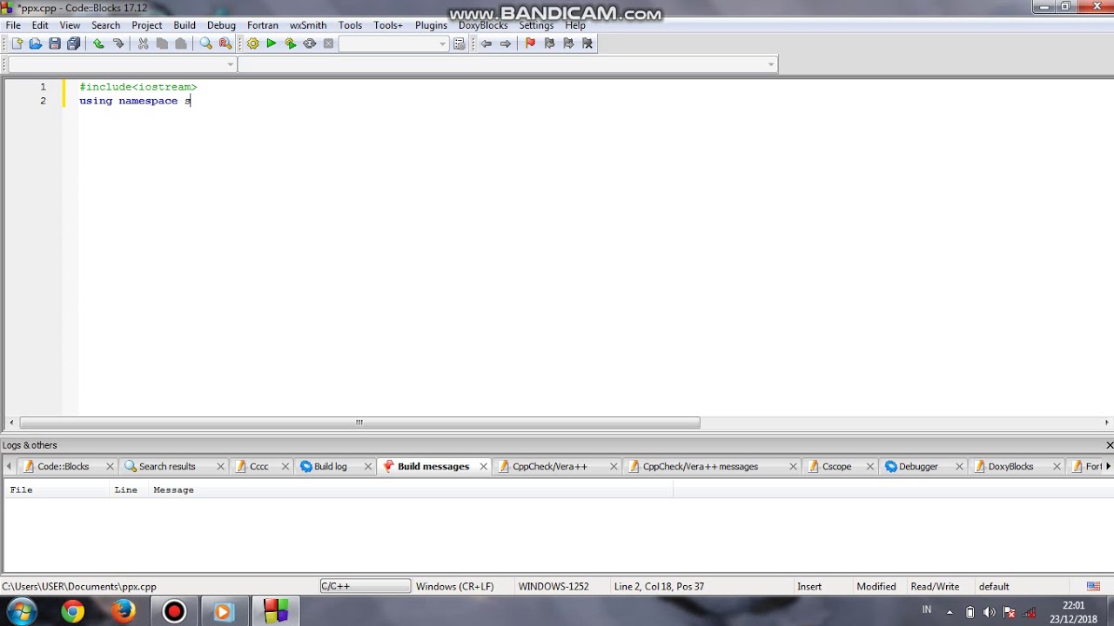The height and width of the screenshot is (626, 1114).
Task: Click the C/C++ language status field
Action: [x=365, y=587]
